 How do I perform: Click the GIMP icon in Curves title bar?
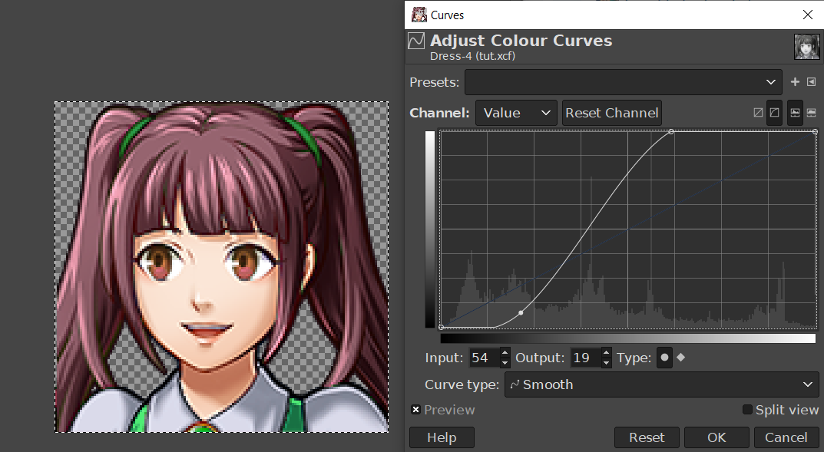pos(419,15)
